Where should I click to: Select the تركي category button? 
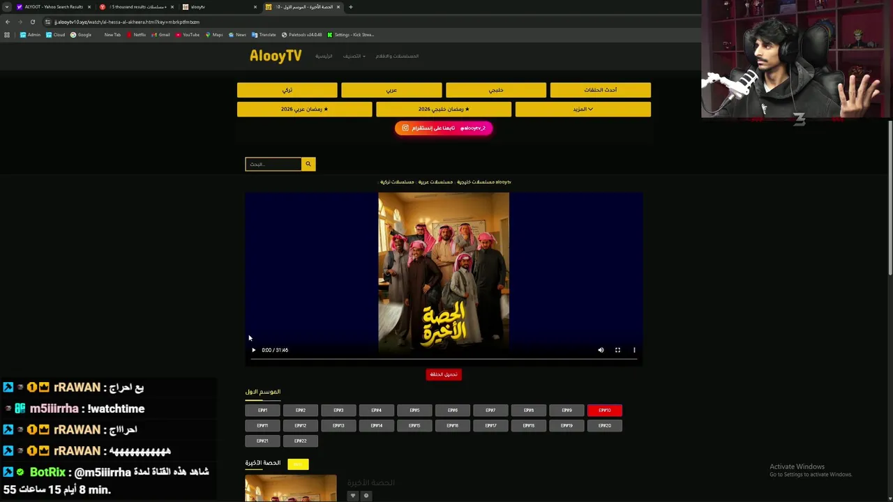287,90
